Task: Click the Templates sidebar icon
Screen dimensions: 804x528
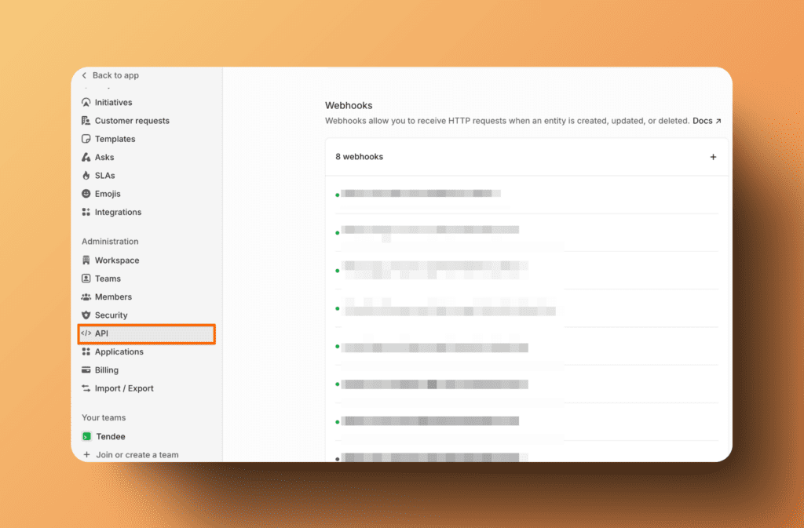Action: tap(86, 139)
